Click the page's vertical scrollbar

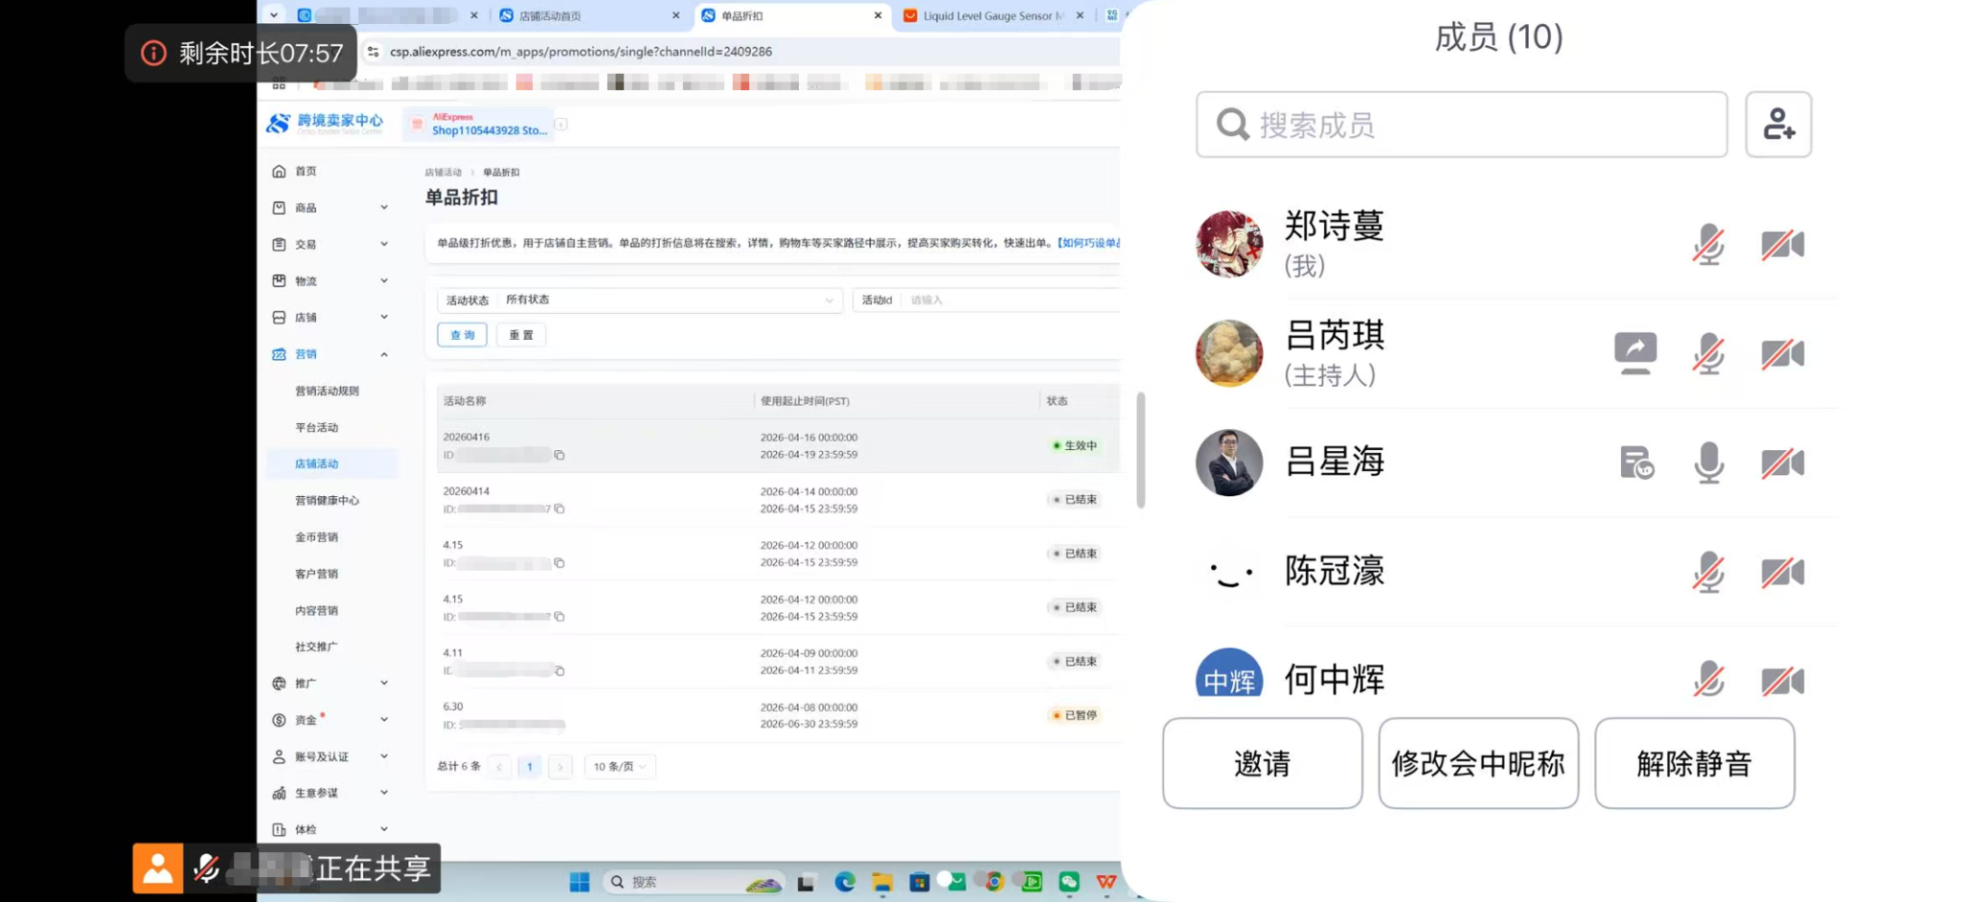tap(1140, 450)
